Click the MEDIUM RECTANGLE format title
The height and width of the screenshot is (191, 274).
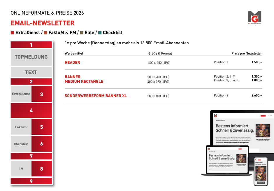click(84, 81)
